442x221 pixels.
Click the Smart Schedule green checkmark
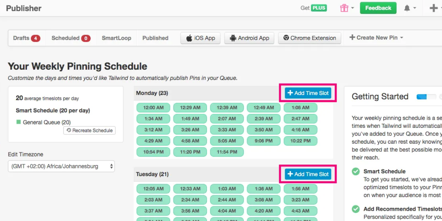point(355,171)
